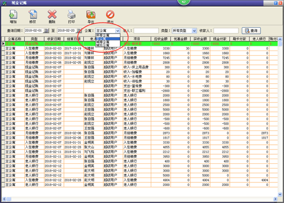Expand the 类型 type dropdown showing 所有类型
Screen dimensions: 284x203
coord(194,31)
